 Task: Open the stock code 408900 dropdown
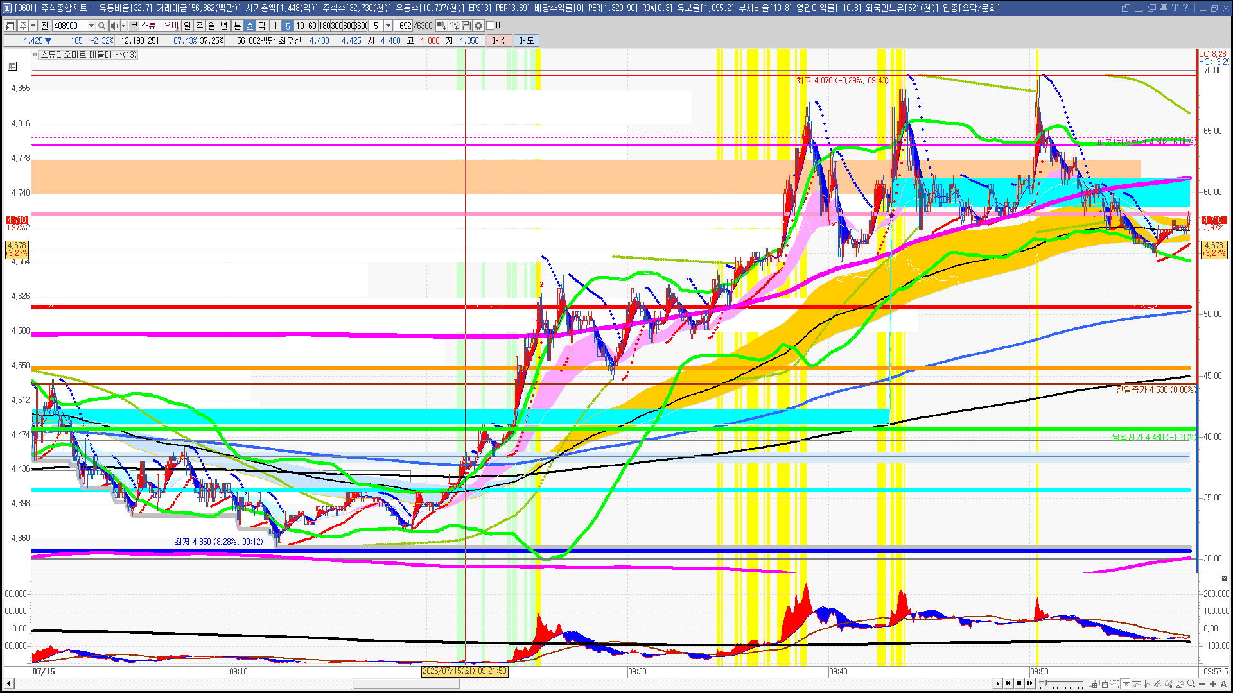point(91,26)
